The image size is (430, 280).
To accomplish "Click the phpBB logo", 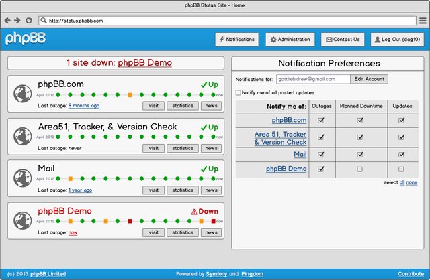I will pyautogui.click(x=26, y=38).
